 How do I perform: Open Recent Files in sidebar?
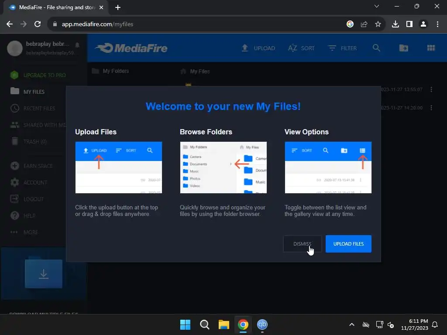pyautogui.click(x=32, y=108)
